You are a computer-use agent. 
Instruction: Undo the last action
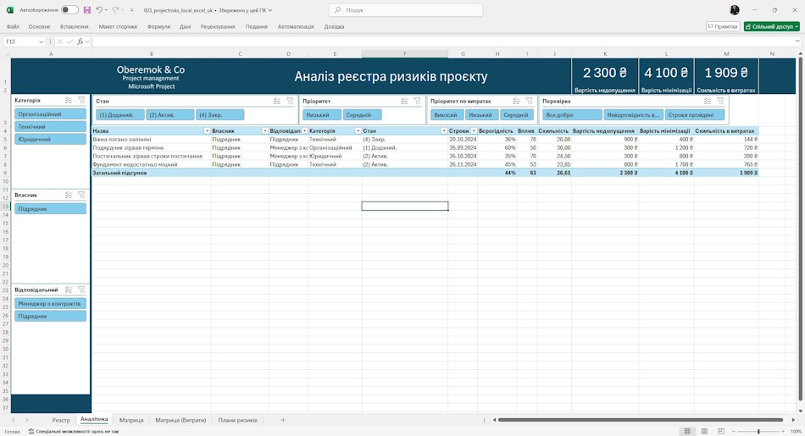[x=99, y=10]
